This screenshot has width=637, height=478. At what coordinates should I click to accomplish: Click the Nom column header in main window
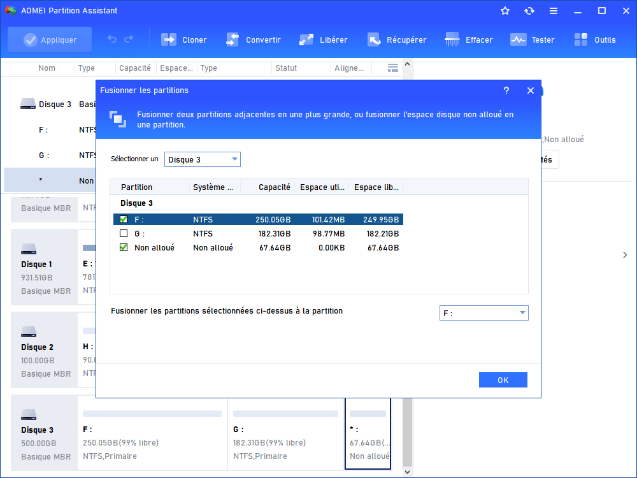(x=47, y=68)
